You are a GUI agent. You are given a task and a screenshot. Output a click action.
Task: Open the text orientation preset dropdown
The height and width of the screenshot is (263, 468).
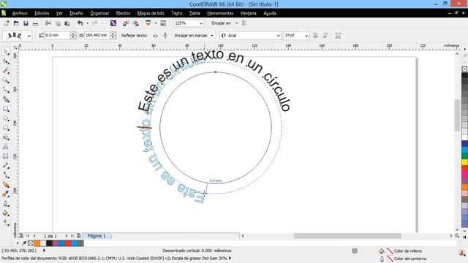click(x=29, y=36)
